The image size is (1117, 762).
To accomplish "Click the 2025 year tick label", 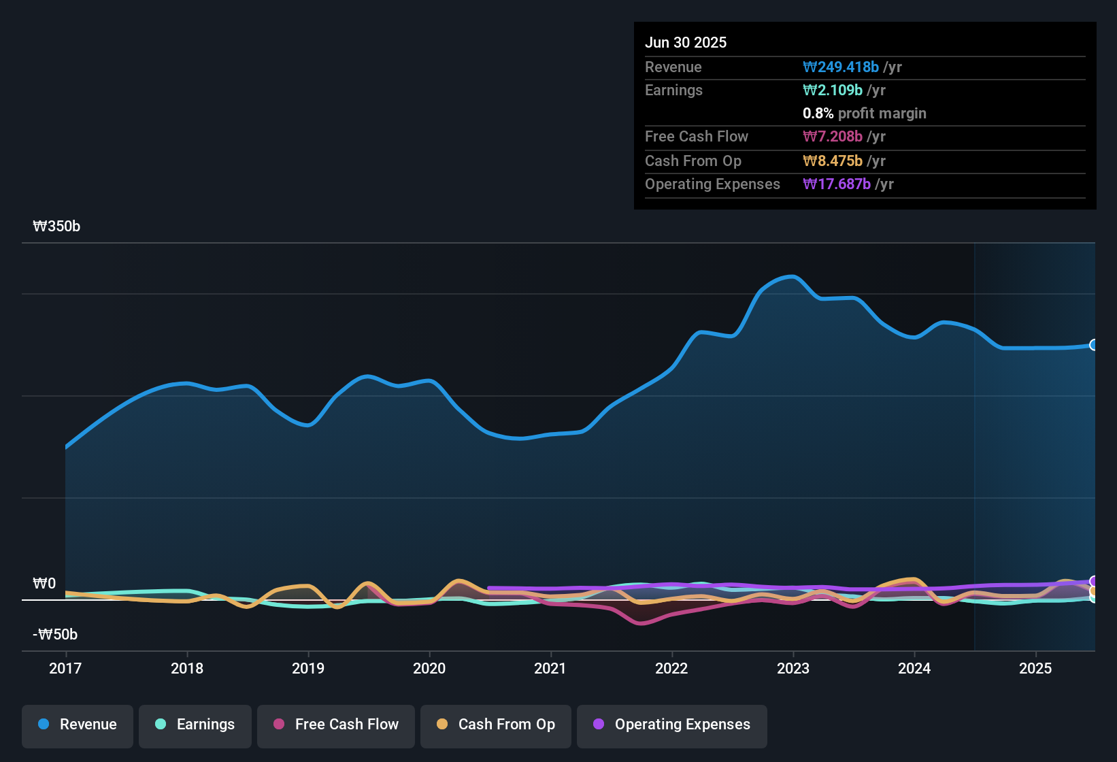I will pyautogui.click(x=1035, y=668).
